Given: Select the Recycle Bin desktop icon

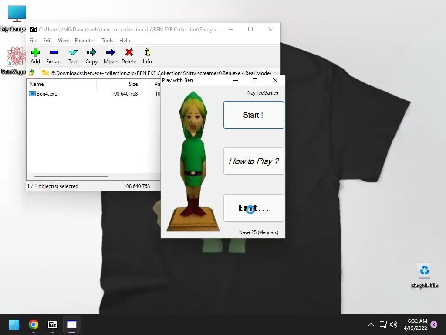Looking at the screenshot, I should click(x=424, y=275).
